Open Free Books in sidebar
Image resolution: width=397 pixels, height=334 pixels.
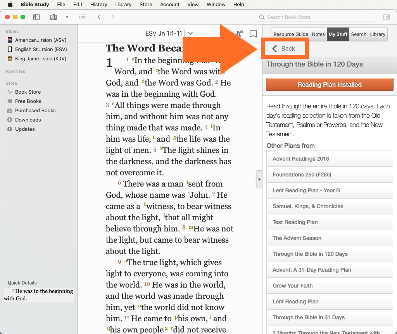pyautogui.click(x=28, y=101)
